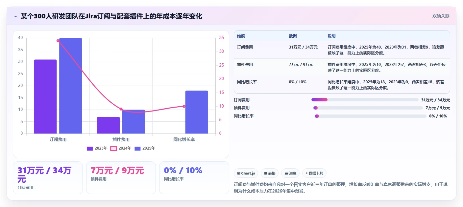
Task: Click the large 7万元 / 9万元 card value
Action: tap(117, 171)
